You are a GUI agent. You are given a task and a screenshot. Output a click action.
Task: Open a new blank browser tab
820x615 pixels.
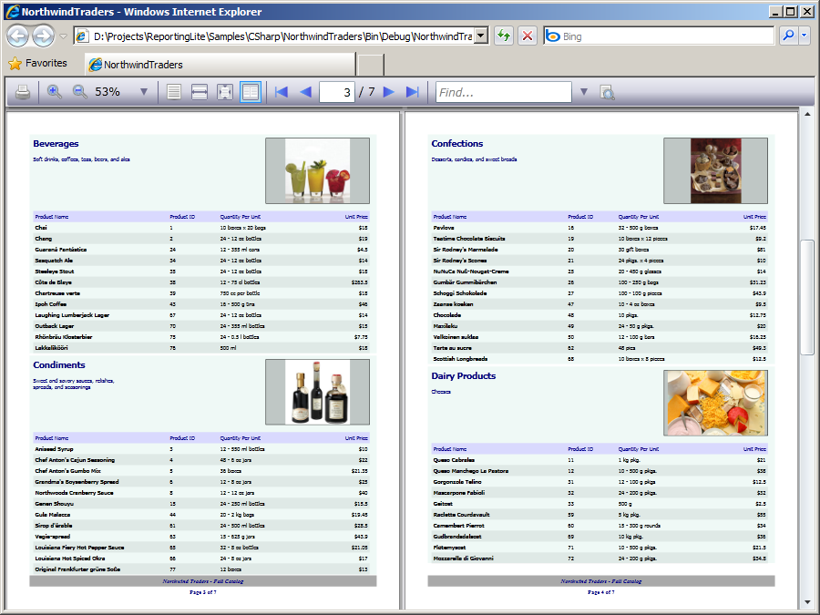click(x=370, y=65)
